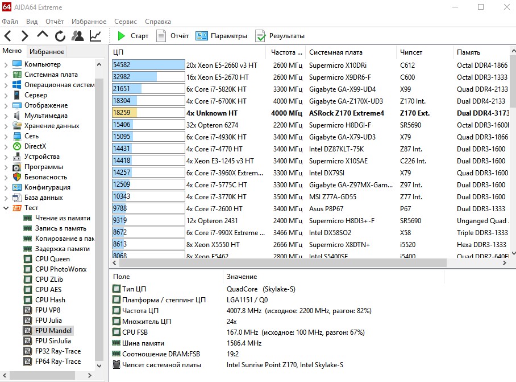Expand the Системная плата tree node

pyautogui.click(x=6, y=75)
